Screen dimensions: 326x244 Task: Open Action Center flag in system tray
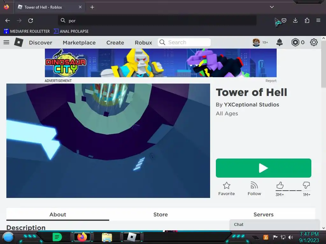coord(275,237)
